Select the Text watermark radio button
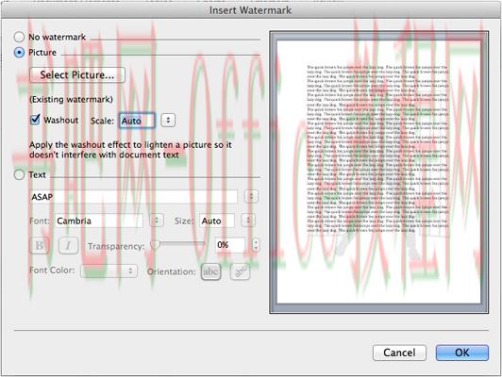The image size is (502, 377). coord(19,174)
